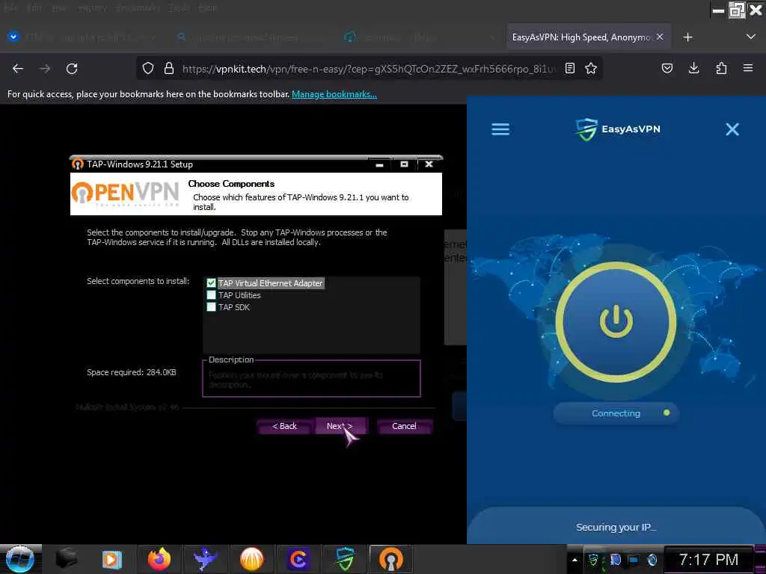Open the extensions puzzle icon
This screenshot has width=766, height=574.
point(721,68)
